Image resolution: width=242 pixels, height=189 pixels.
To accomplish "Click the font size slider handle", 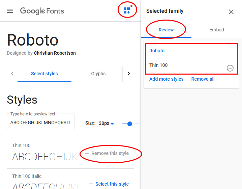I will [x=130, y=124].
